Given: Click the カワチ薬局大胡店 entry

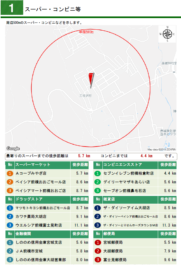Looking at the screenshot, I should point(31,217).
